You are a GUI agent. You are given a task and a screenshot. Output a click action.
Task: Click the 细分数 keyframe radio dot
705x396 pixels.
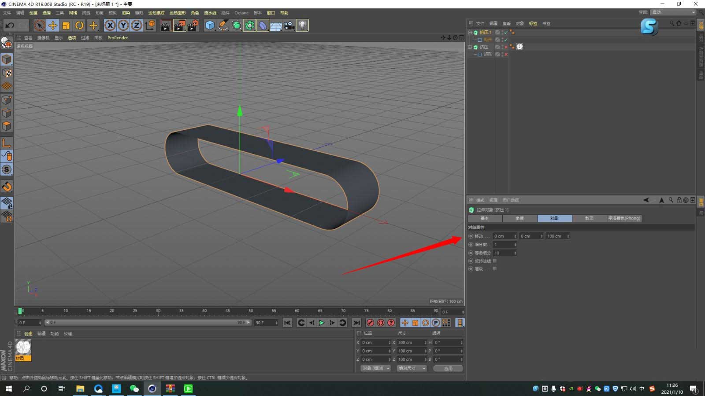click(x=471, y=245)
